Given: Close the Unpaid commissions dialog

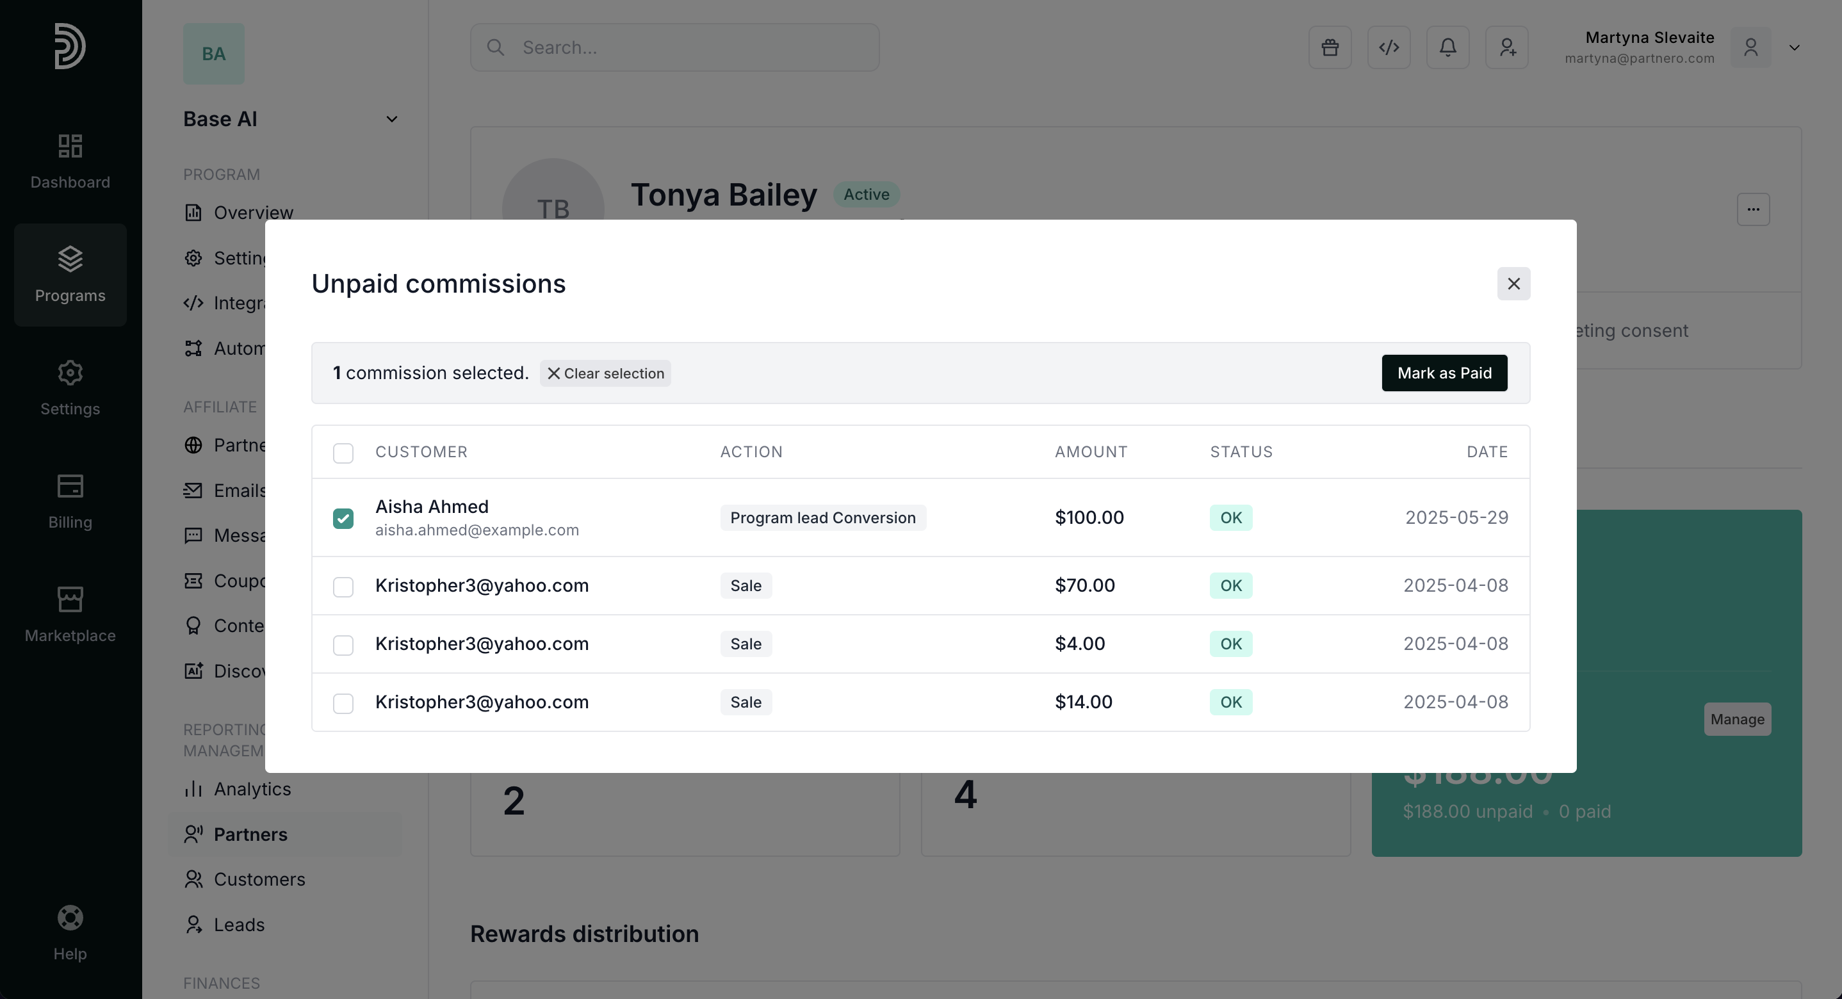Looking at the screenshot, I should (1513, 284).
